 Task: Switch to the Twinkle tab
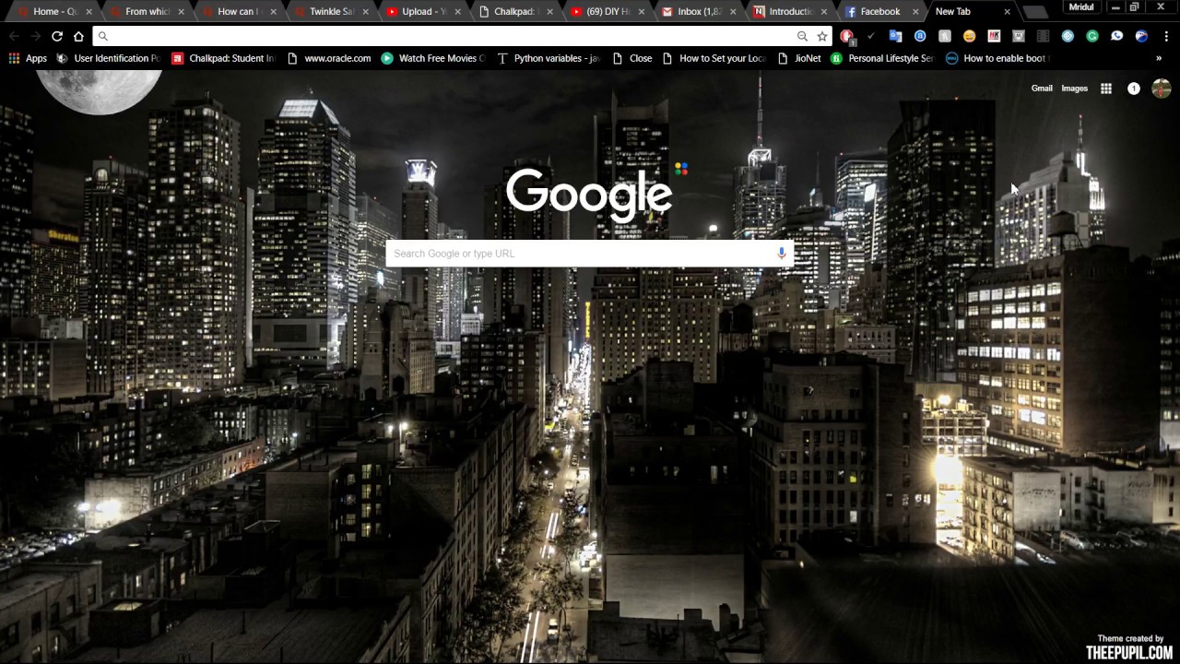330,12
